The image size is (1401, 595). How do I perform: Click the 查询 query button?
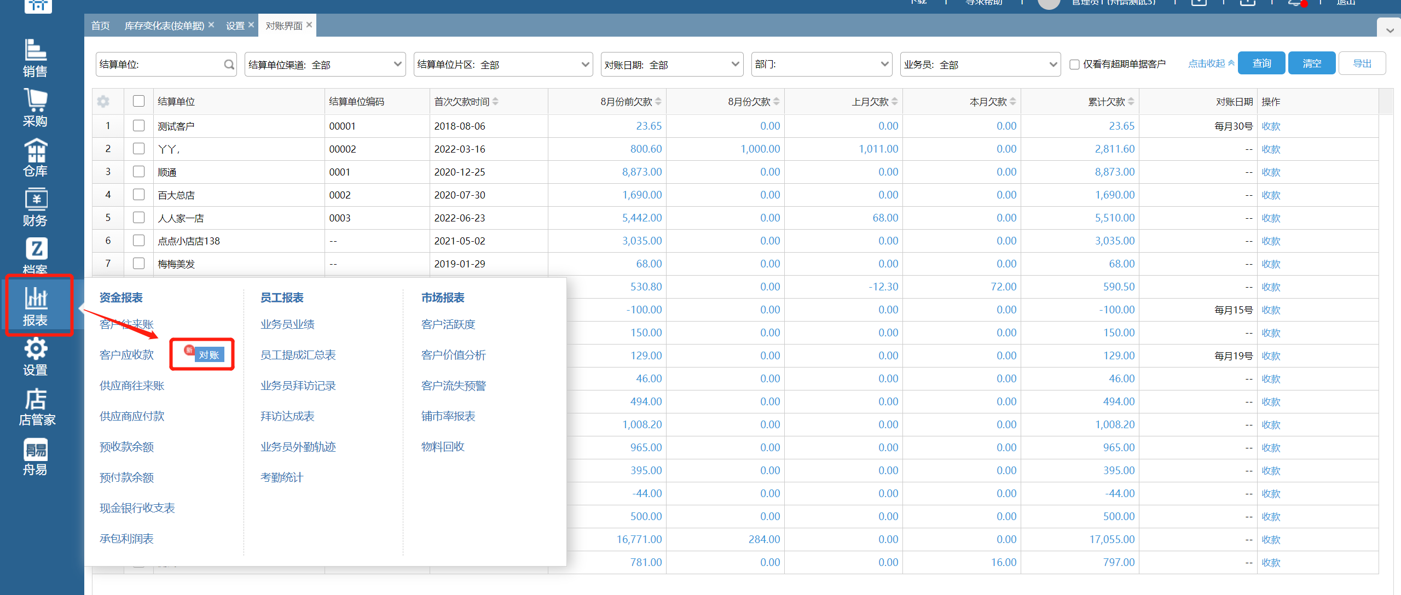1261,63
